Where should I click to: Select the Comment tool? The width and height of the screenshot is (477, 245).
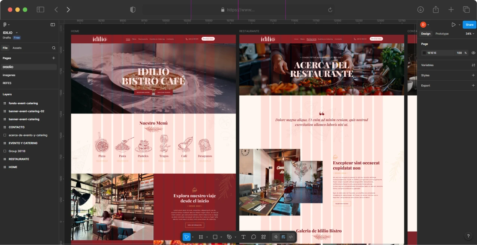click(x=254, y=237)
